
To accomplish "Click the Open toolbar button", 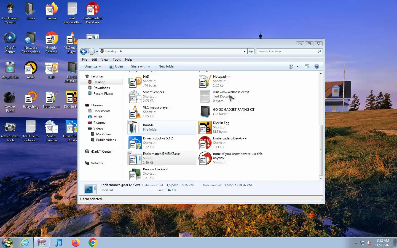I will click(x=116, y=66).
